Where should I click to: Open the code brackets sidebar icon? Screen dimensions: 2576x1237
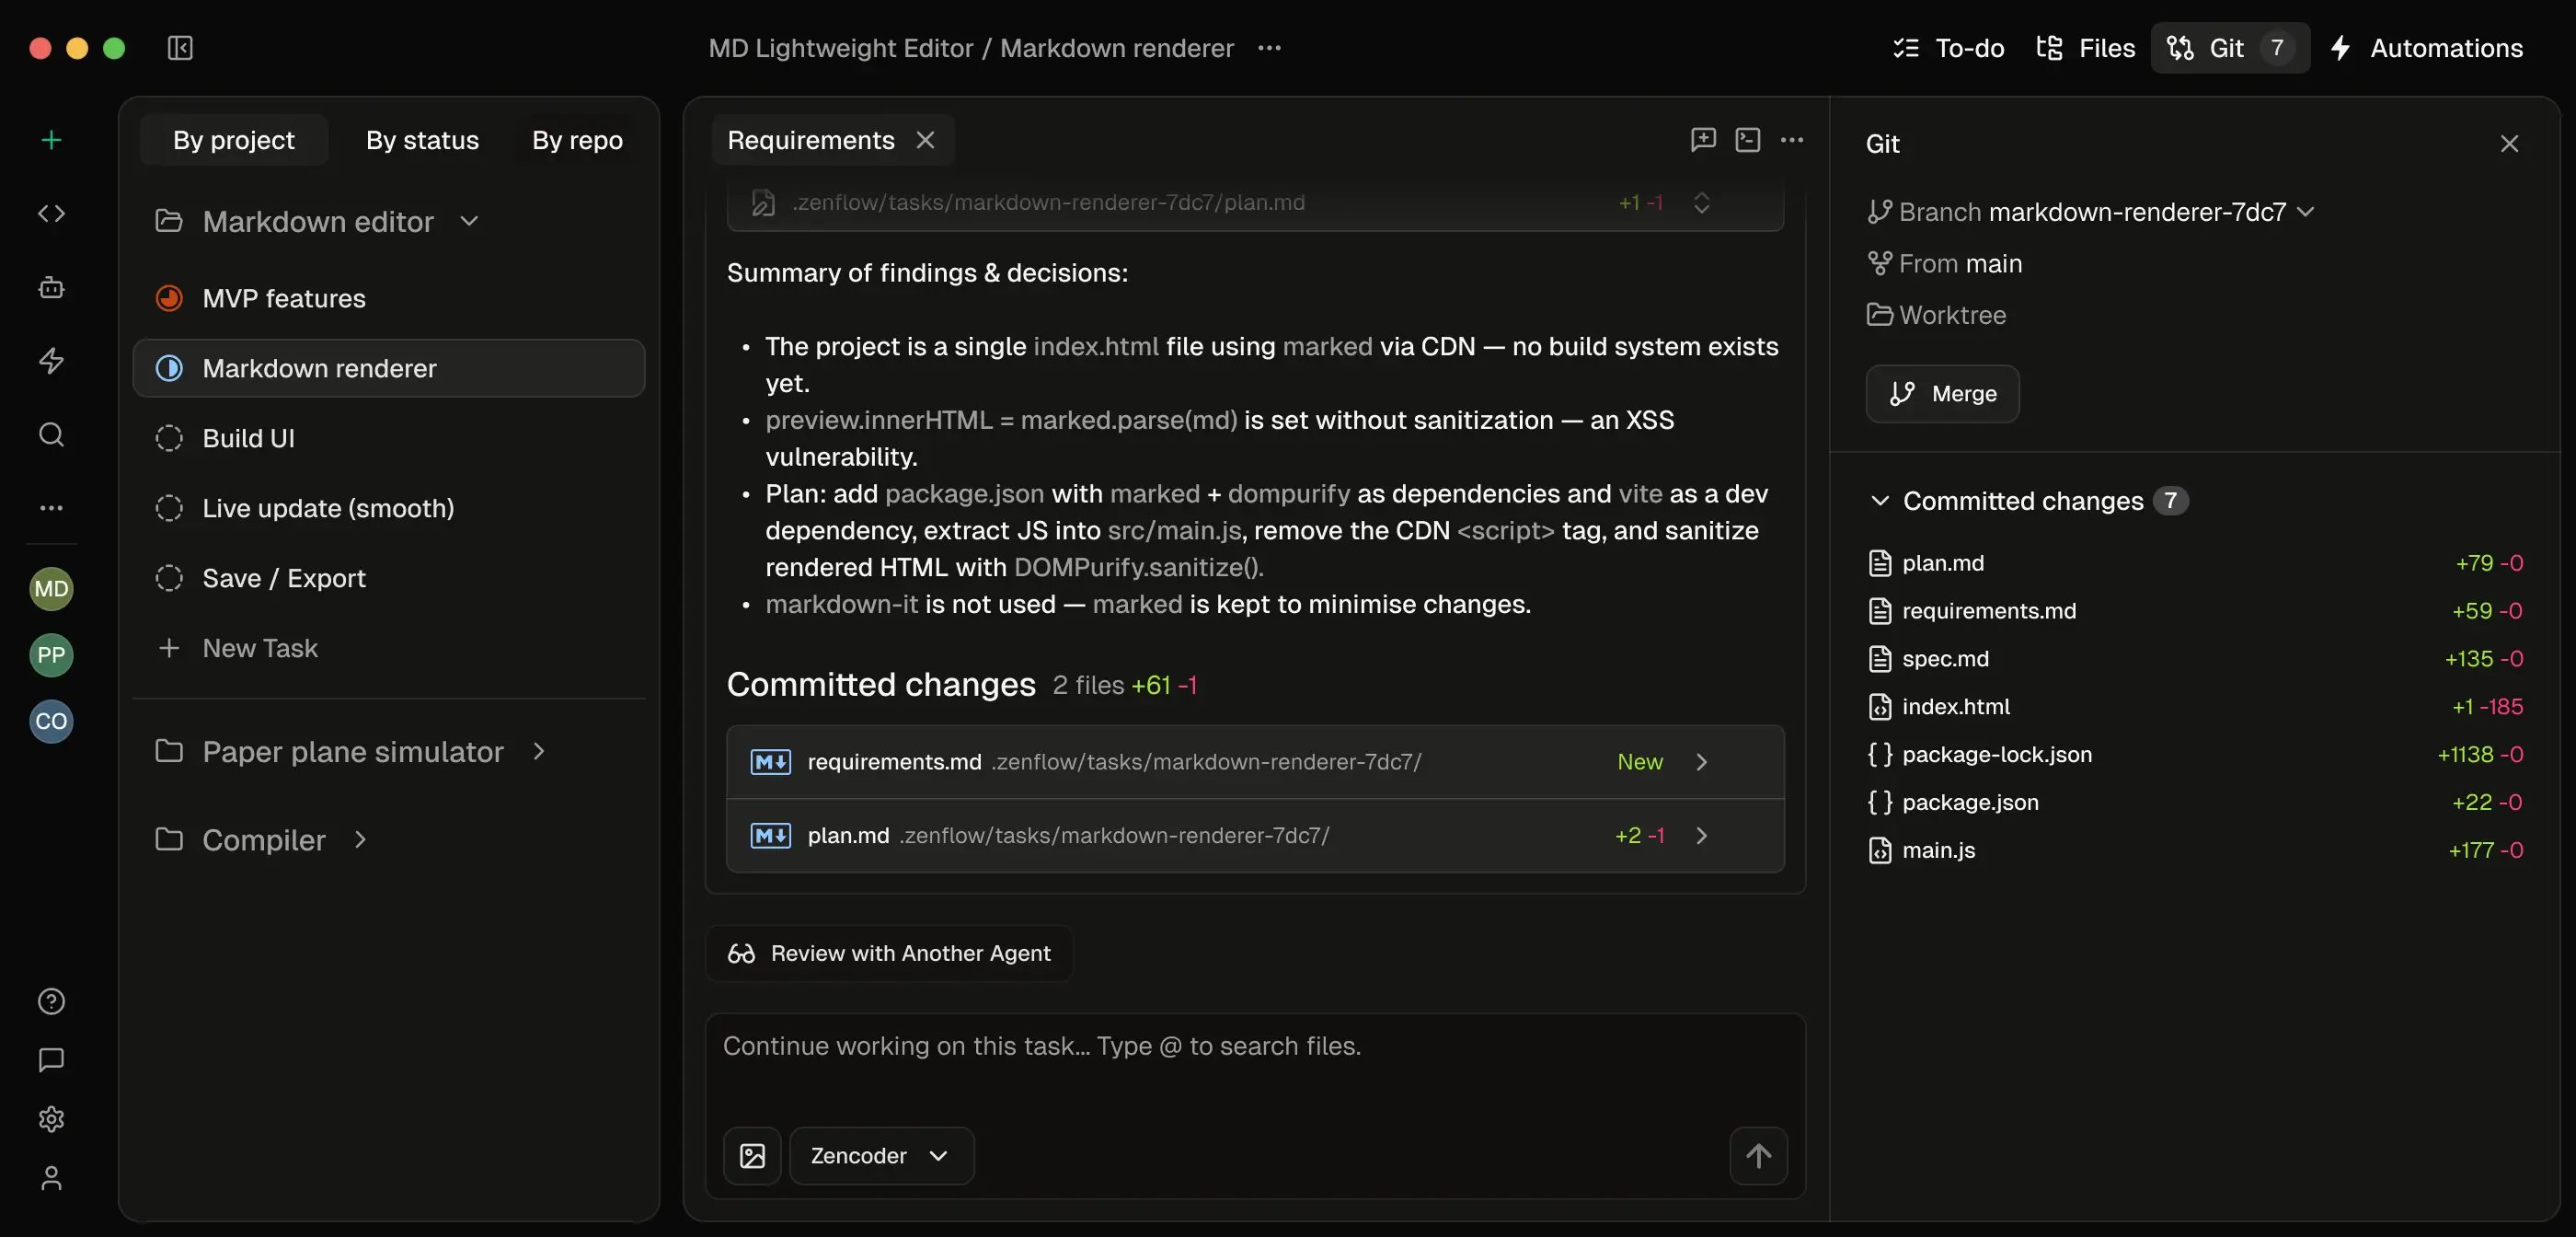point(51,214)
